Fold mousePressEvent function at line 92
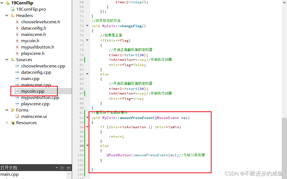The height and width of the screenshot is (179, 287). (87, 118)
